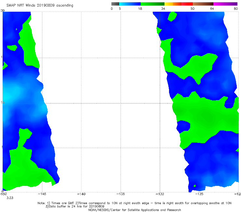Click the longitude label '-125'
This screenshot has width=241, height=212.
coord(199,194)
